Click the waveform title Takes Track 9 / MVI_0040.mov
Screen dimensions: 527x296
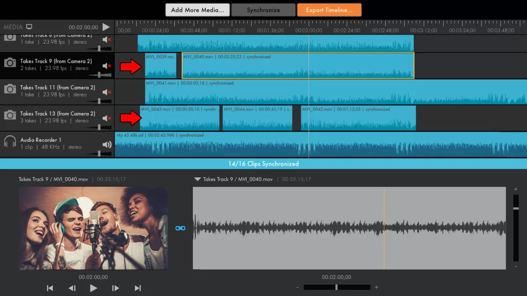click(238, 179)
